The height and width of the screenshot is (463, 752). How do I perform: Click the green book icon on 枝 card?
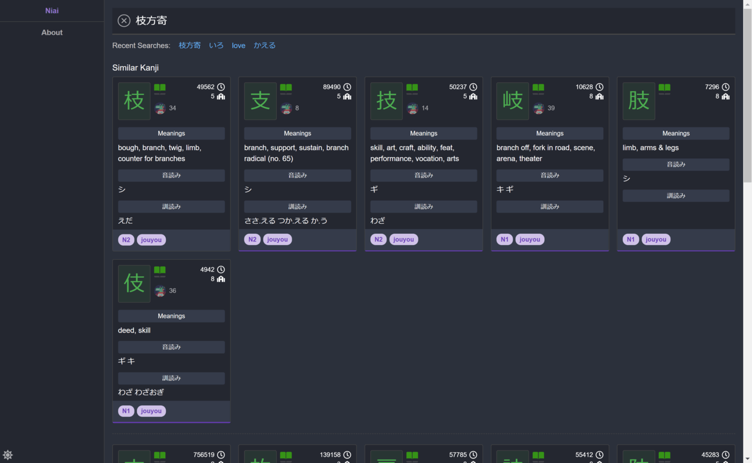160,87
